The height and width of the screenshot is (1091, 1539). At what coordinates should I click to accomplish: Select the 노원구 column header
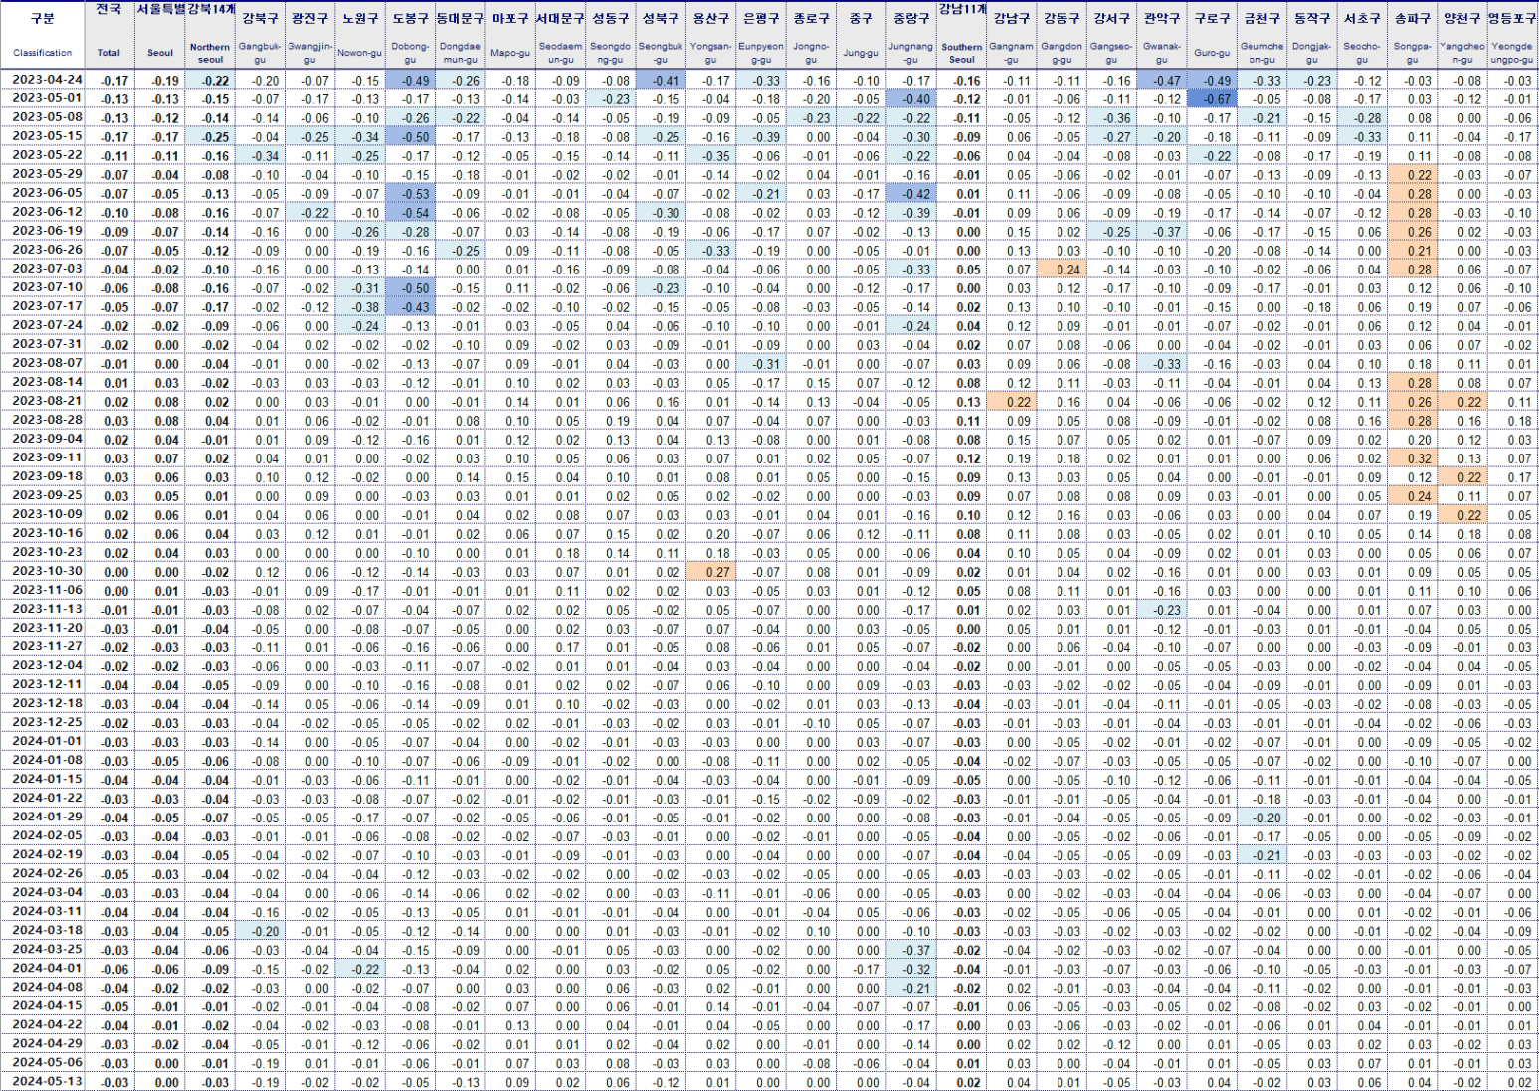360,19
